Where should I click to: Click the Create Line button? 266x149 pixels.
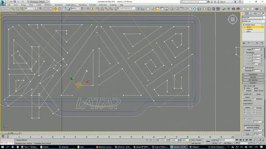[248, 94]
